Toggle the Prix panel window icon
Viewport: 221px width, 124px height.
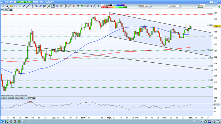pos(8,10)
